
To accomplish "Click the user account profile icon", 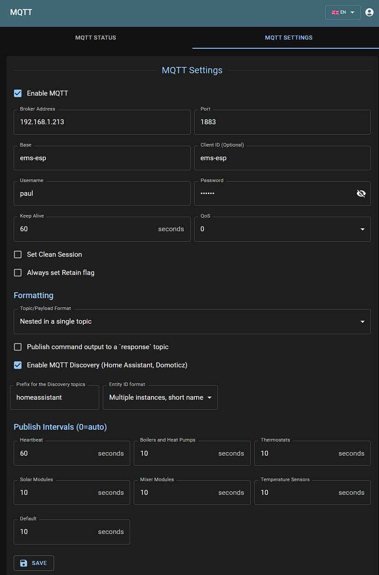I will coord(369,12).
